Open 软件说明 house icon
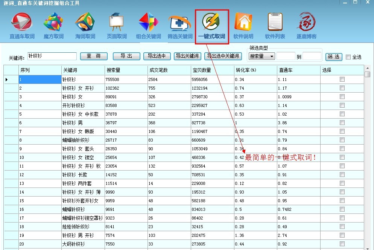This screenshot has width=374, height=250. pyautogui.click(x=243, y=26)
